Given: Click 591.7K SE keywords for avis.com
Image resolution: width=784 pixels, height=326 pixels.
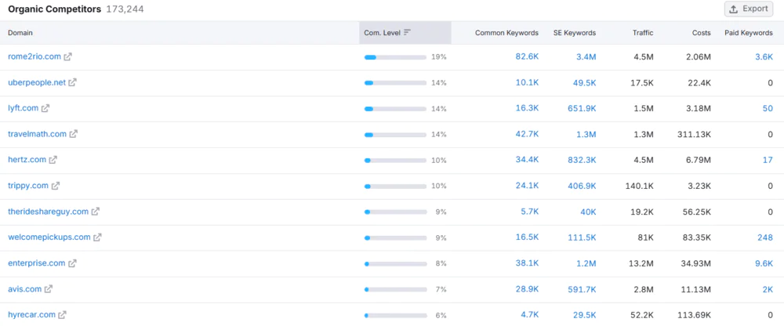Looking at the screenshot, I should click(x=582, y=289).
